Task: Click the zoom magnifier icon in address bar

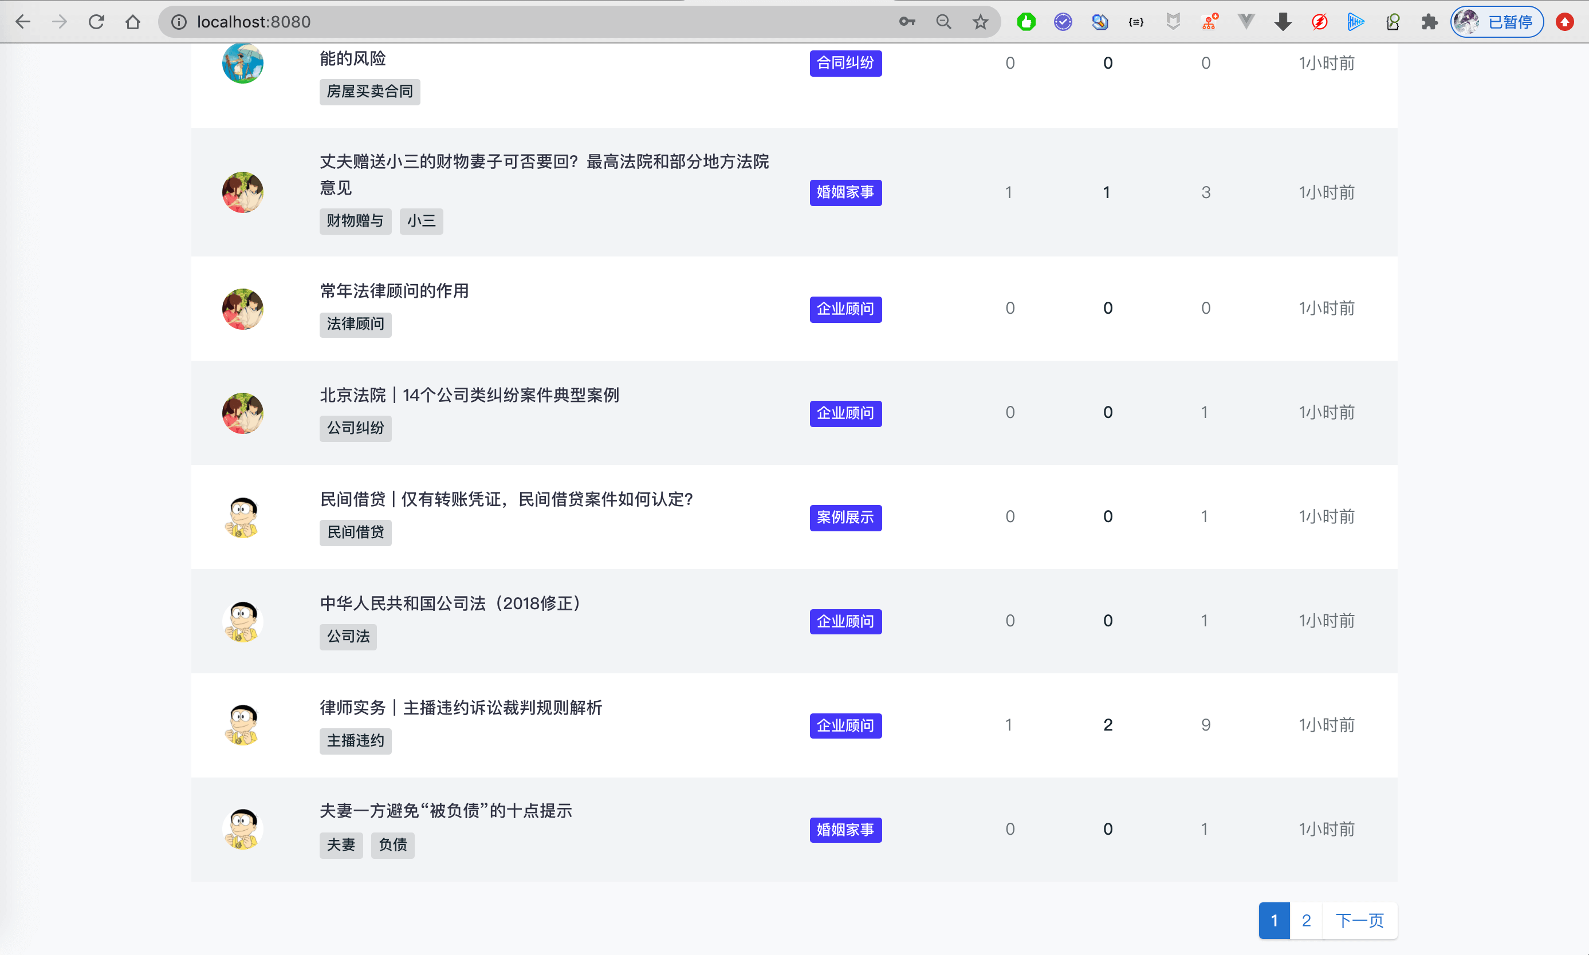Action: [943, 22]
